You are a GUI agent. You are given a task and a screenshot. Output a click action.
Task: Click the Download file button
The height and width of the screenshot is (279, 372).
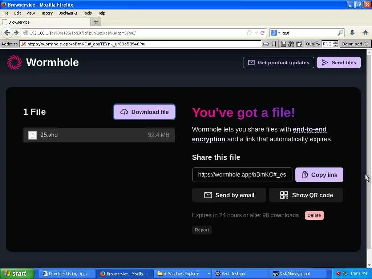pyautogui.click(x=144, y=112)
